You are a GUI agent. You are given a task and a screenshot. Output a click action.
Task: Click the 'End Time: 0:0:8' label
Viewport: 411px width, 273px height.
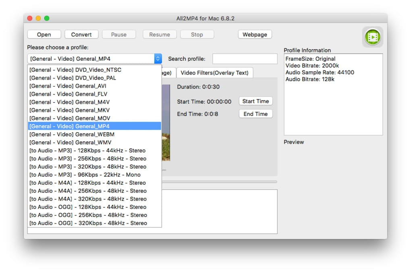[x=197, y=114]
